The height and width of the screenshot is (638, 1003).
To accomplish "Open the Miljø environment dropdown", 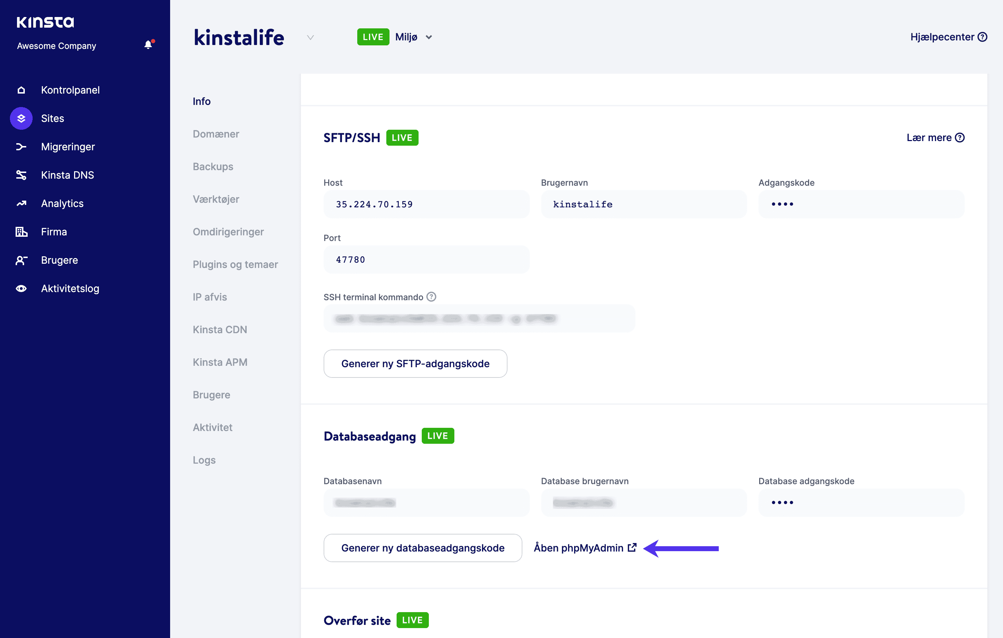I will tap(414, 37).
